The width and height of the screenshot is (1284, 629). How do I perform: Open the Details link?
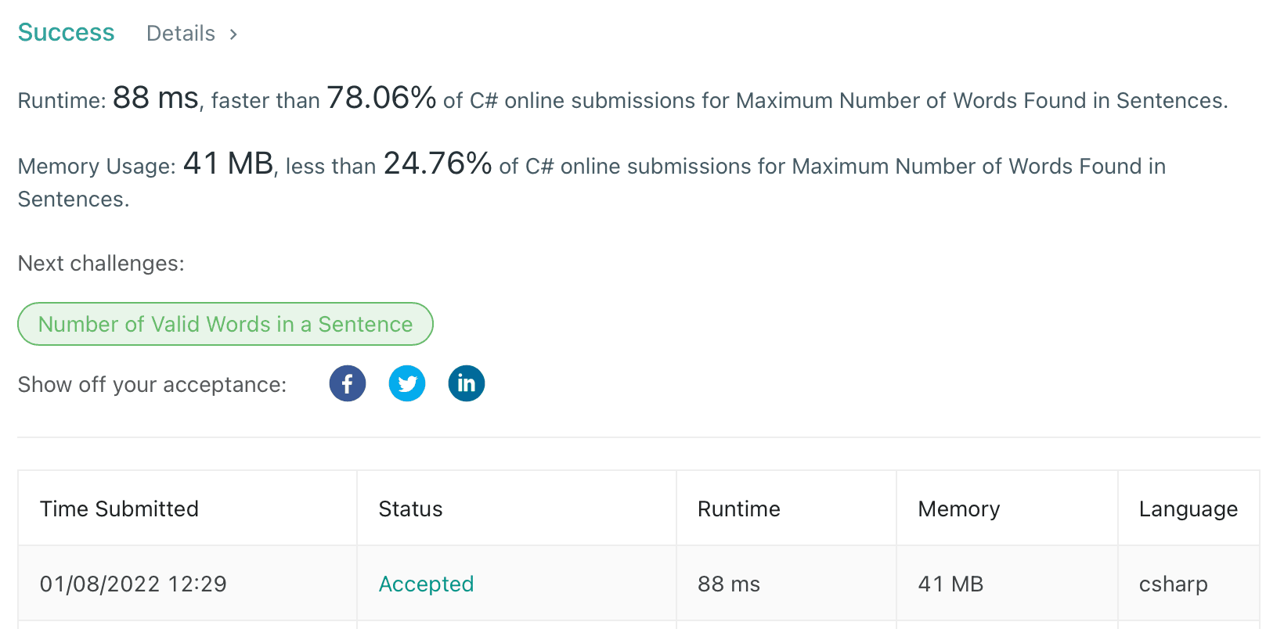click(x=181, y=34)
